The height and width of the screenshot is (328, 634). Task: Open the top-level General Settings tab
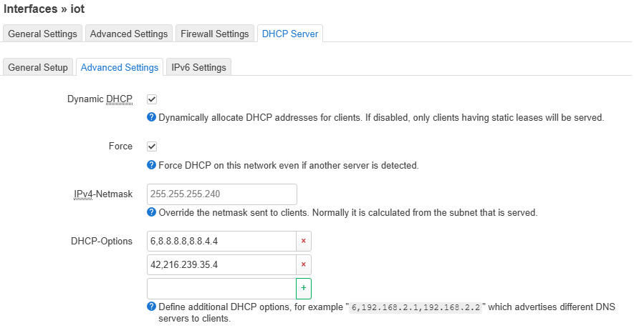pos(42,34)
